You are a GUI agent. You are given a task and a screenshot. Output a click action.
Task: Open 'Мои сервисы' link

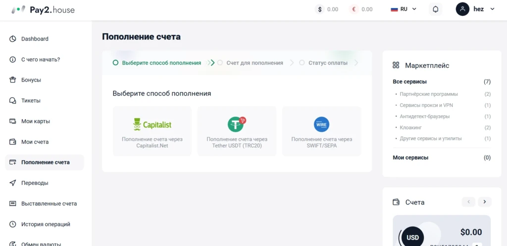[410, 158]
